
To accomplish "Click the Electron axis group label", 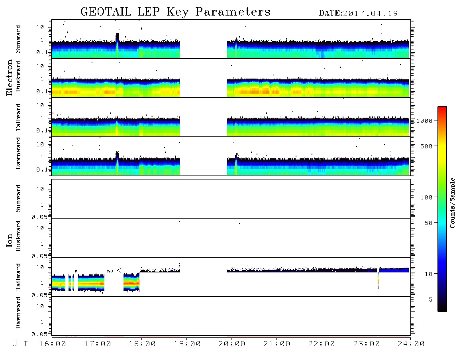I will [9, 78].
